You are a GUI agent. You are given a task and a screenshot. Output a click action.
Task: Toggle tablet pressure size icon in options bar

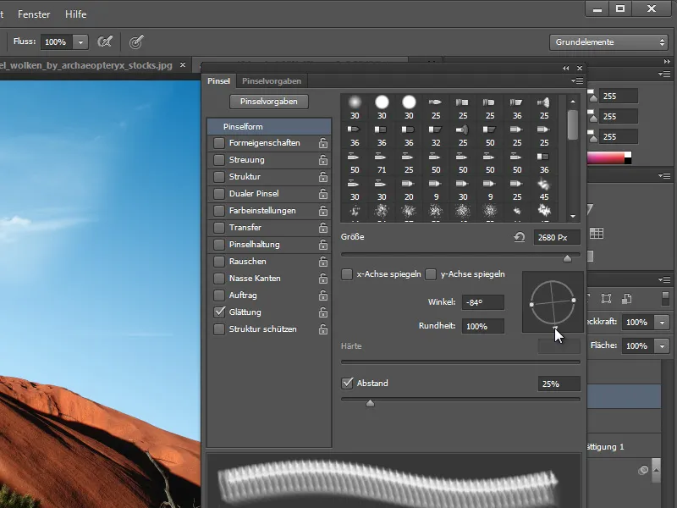pyautogui.click(x=136, y=41)
